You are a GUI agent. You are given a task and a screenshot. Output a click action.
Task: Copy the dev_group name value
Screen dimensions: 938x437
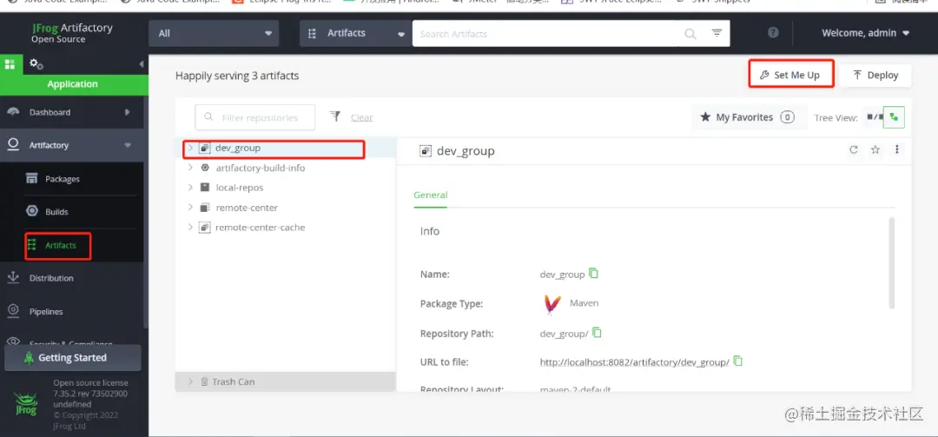click(593, 273)
